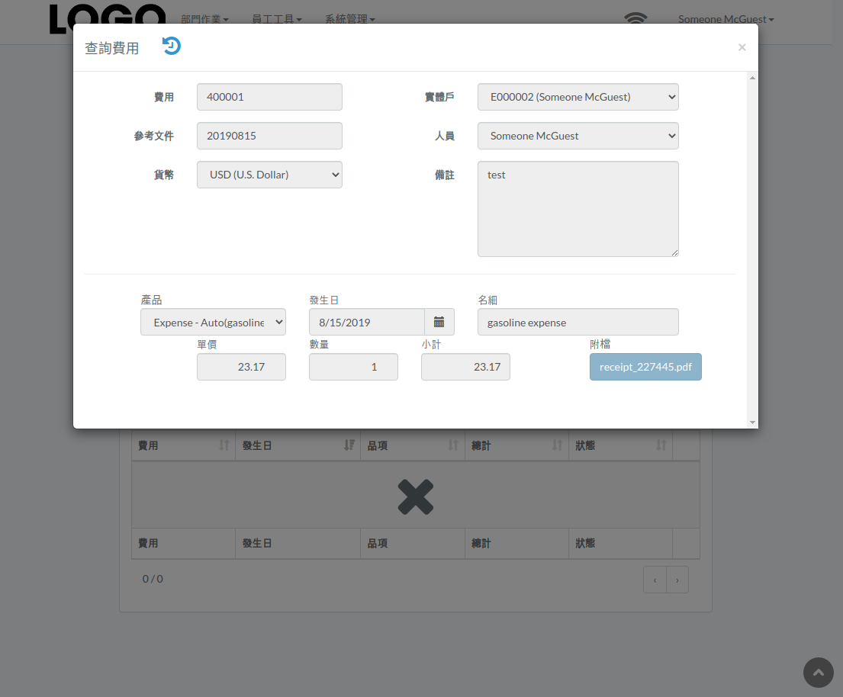The height and width of the screenshot is (697, 843).
Task: Open the calendar picker for 發生日
Action: tap(439, 322)
